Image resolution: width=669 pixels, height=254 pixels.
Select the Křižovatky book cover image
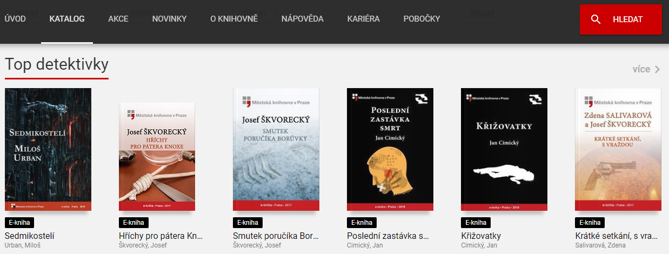[x=504, y=150]
